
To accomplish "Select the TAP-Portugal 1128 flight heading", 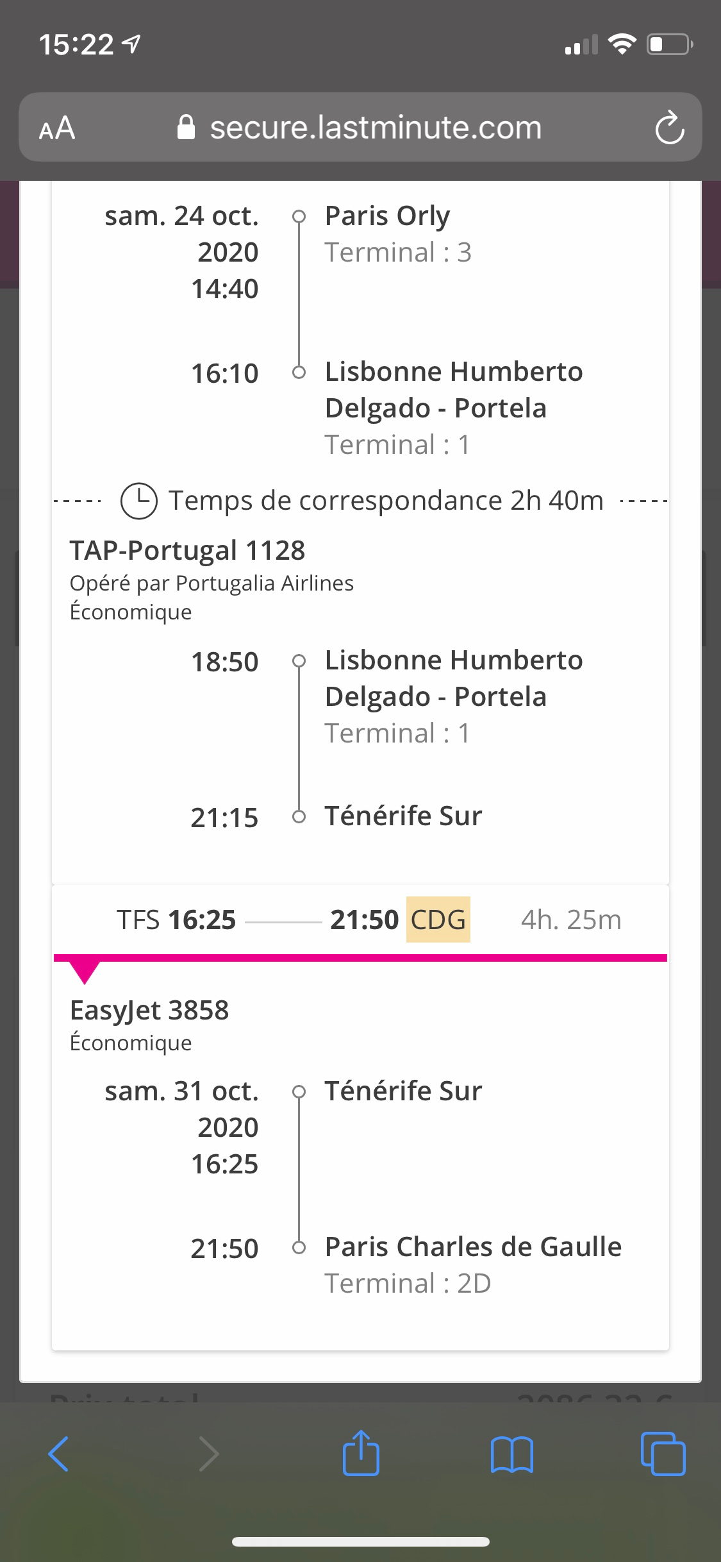I will pyautogui.click(x=187, y=550).
